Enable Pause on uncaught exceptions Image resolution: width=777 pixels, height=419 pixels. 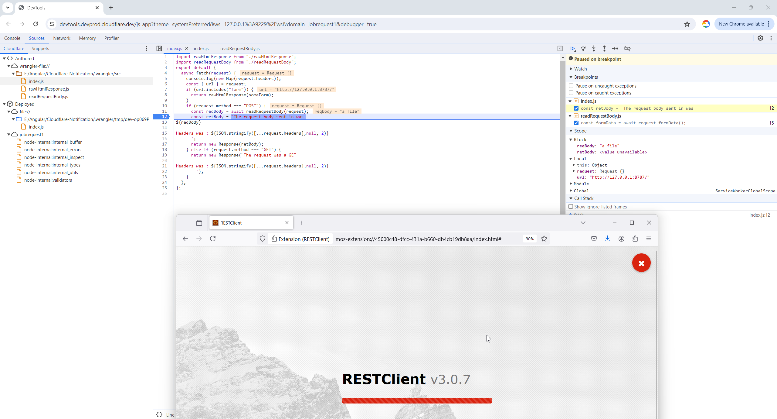click(x=571, y=86)
